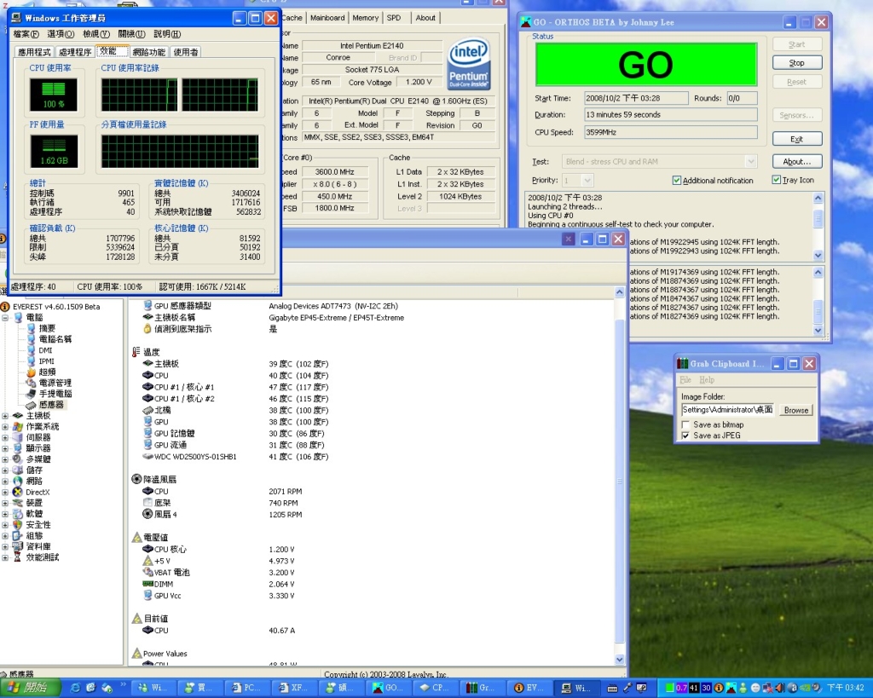Image resolution: width=873 pixels, height=698 pixels.
Task: Click the EVEREST root info icon in tree
Action: (5, 306)
